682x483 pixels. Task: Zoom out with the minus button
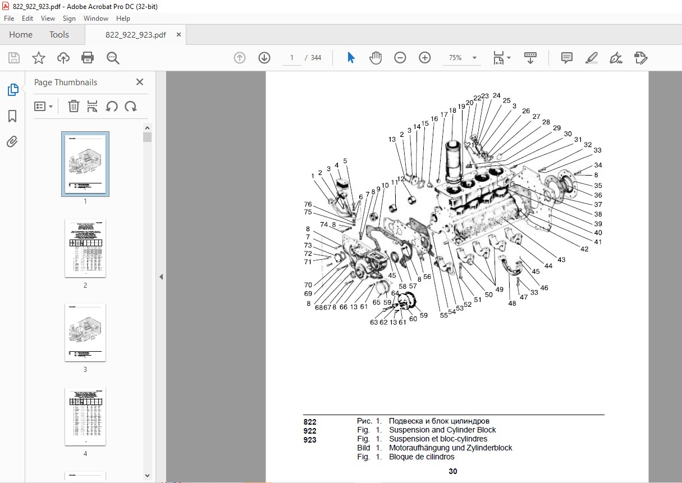tap(400, 58)
